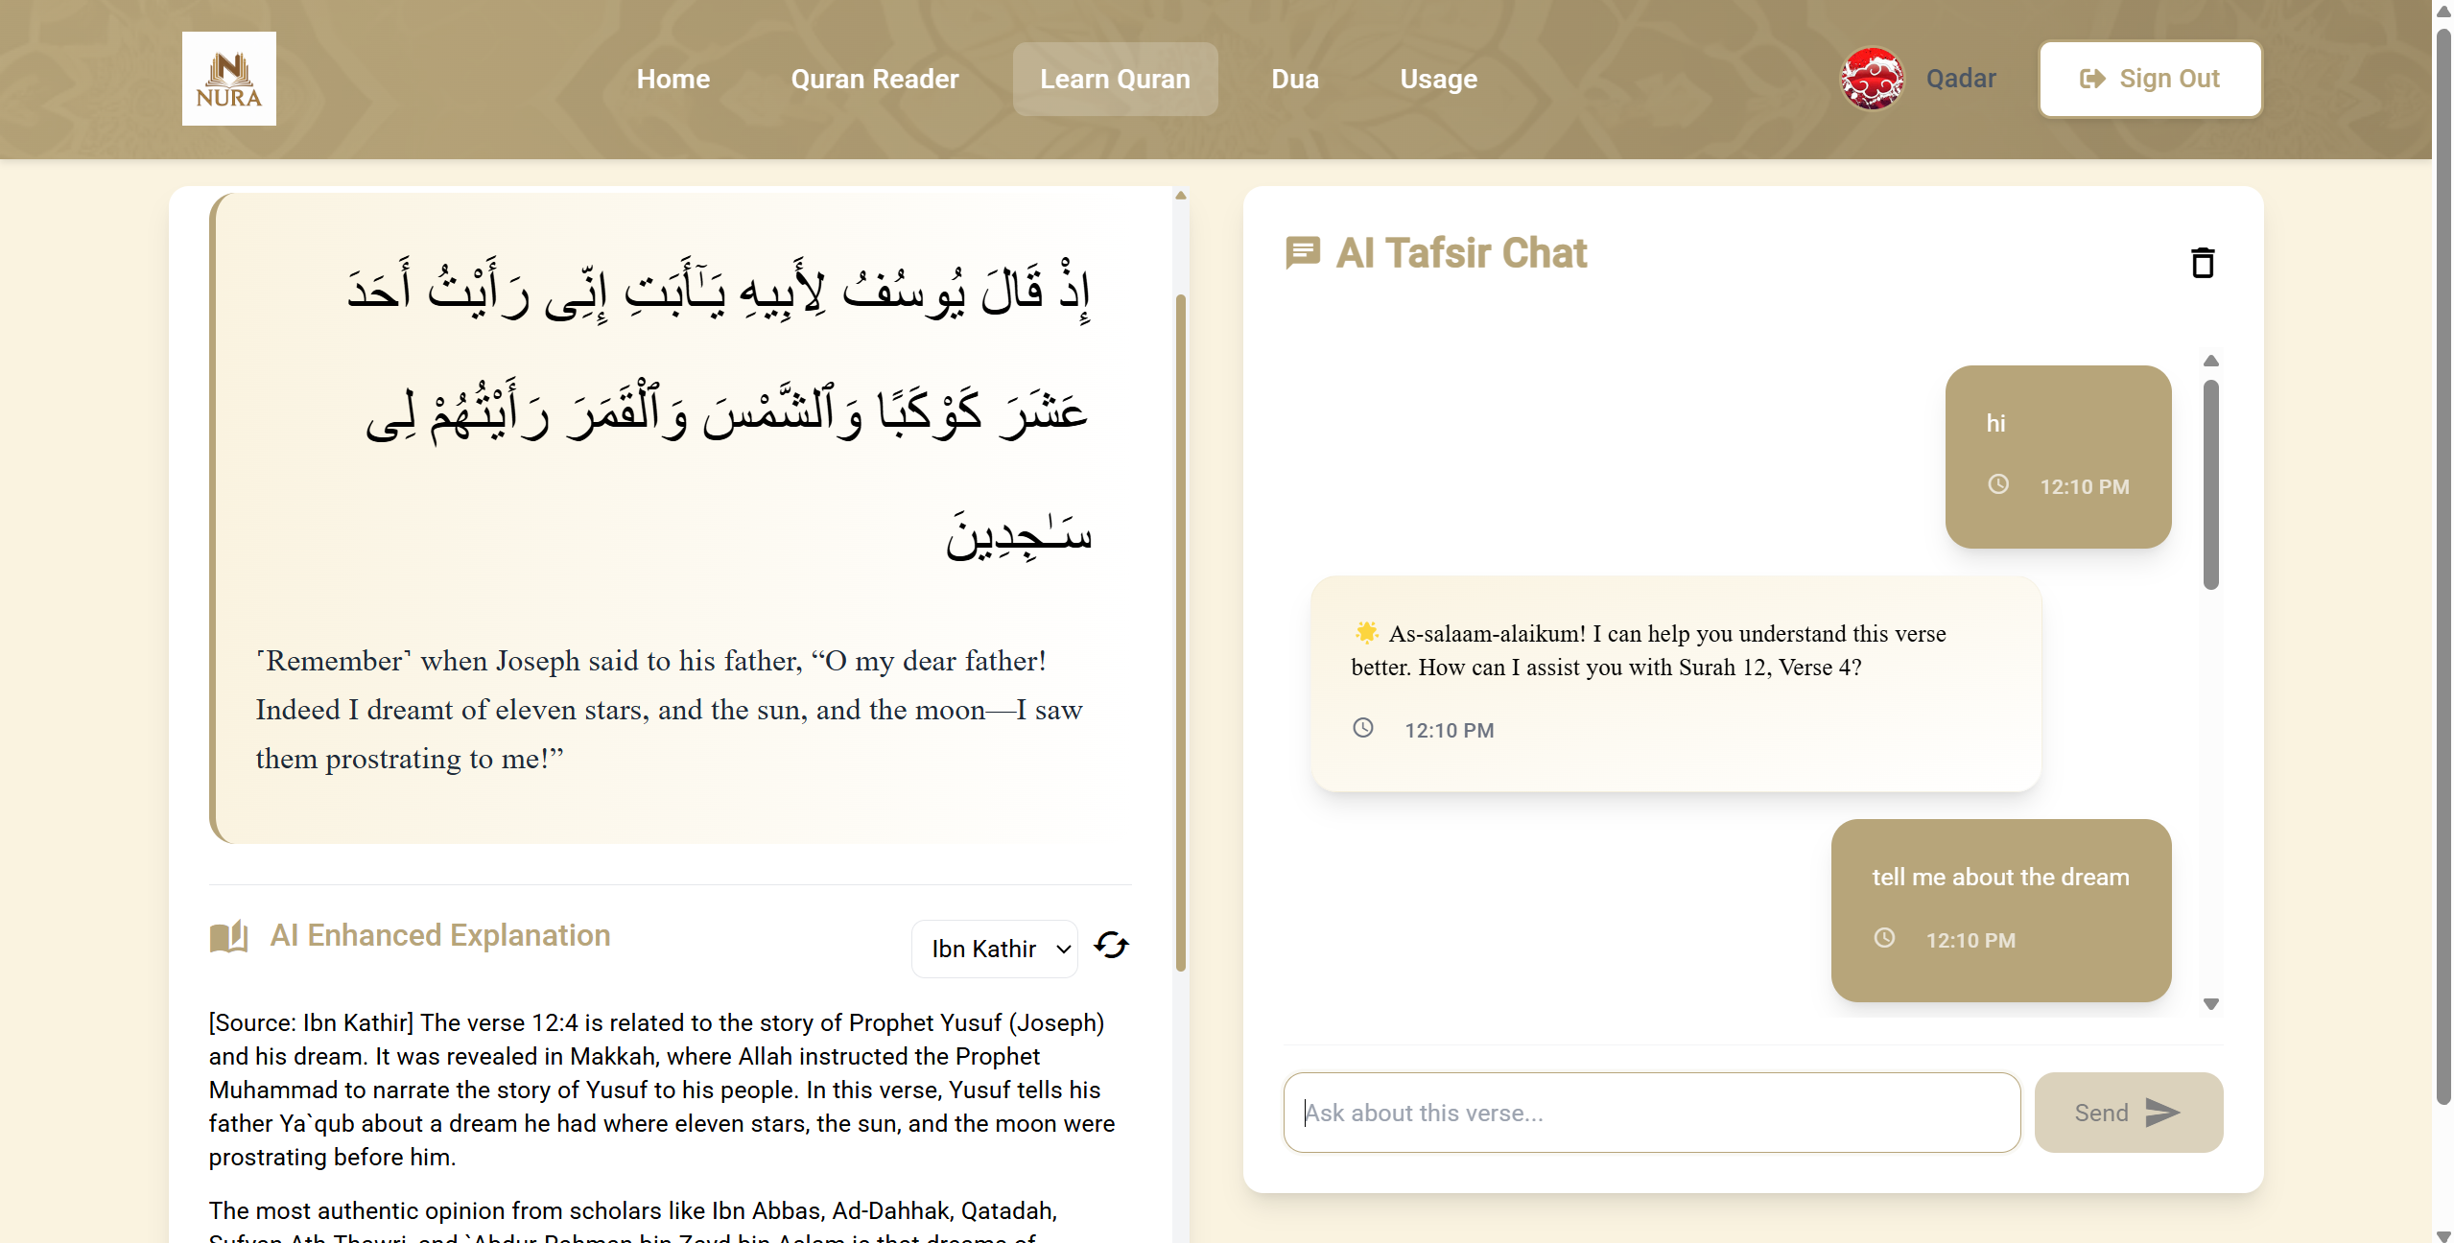Image resolution: width=2454 pixels, height=1243 pixels.
Task: Click the send arrow icon
Action: pyautogui.click(x=2162, y=1113)
